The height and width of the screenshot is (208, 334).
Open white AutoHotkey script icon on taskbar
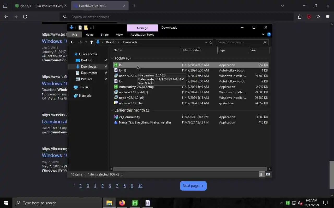coord(148,203)
